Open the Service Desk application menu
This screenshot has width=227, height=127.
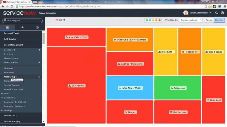point(10,115)
